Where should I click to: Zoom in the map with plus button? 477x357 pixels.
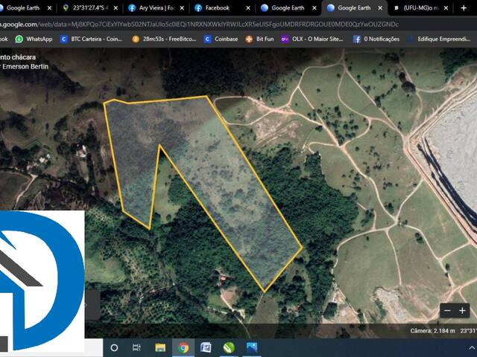(x=462, y=311)
